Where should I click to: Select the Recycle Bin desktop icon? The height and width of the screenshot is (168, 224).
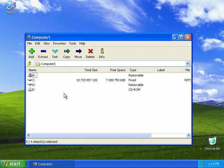tap(213, 143)
